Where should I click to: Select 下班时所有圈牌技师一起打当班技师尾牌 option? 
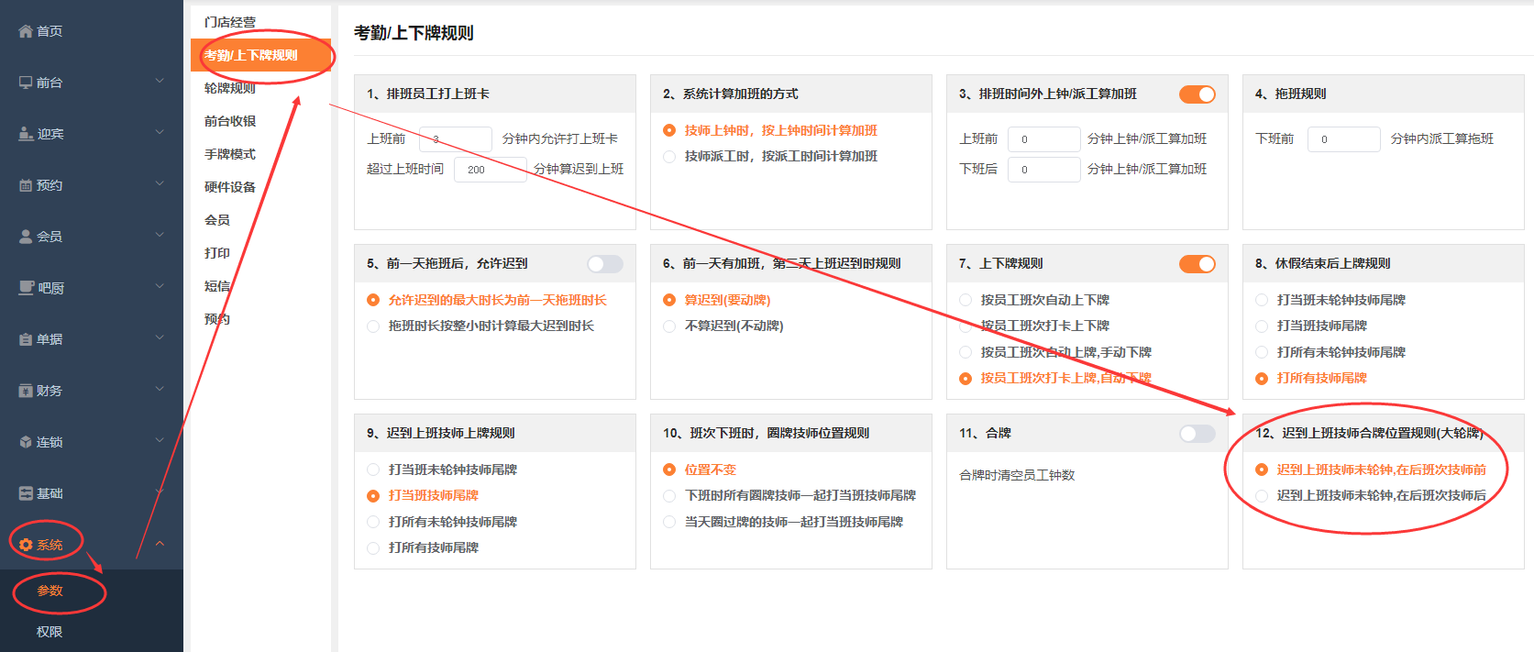click(789, 495)
